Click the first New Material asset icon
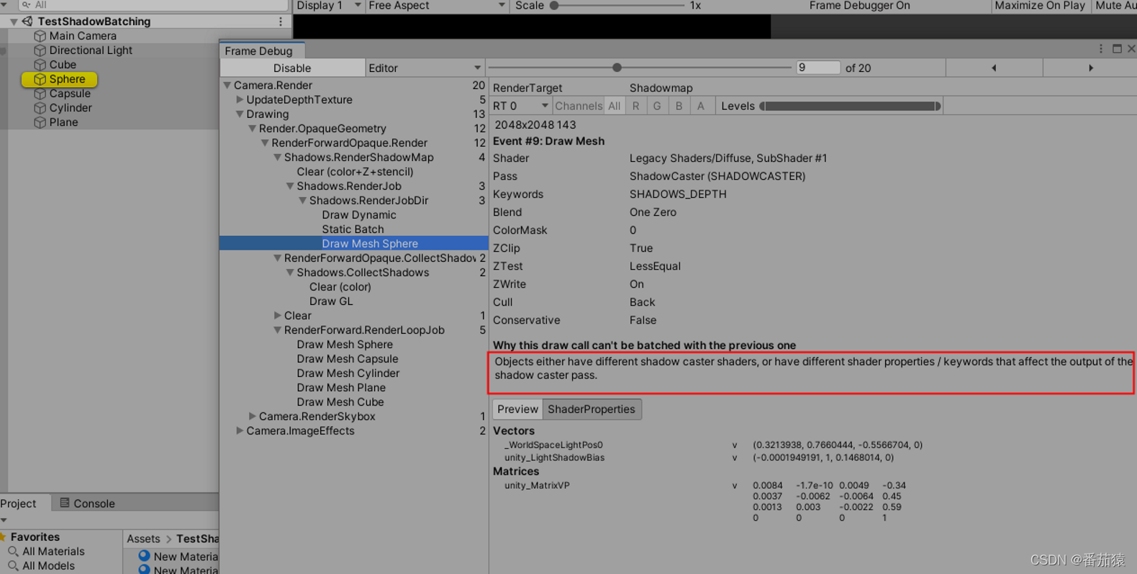 pyautogui.click(x=144, y=556)
